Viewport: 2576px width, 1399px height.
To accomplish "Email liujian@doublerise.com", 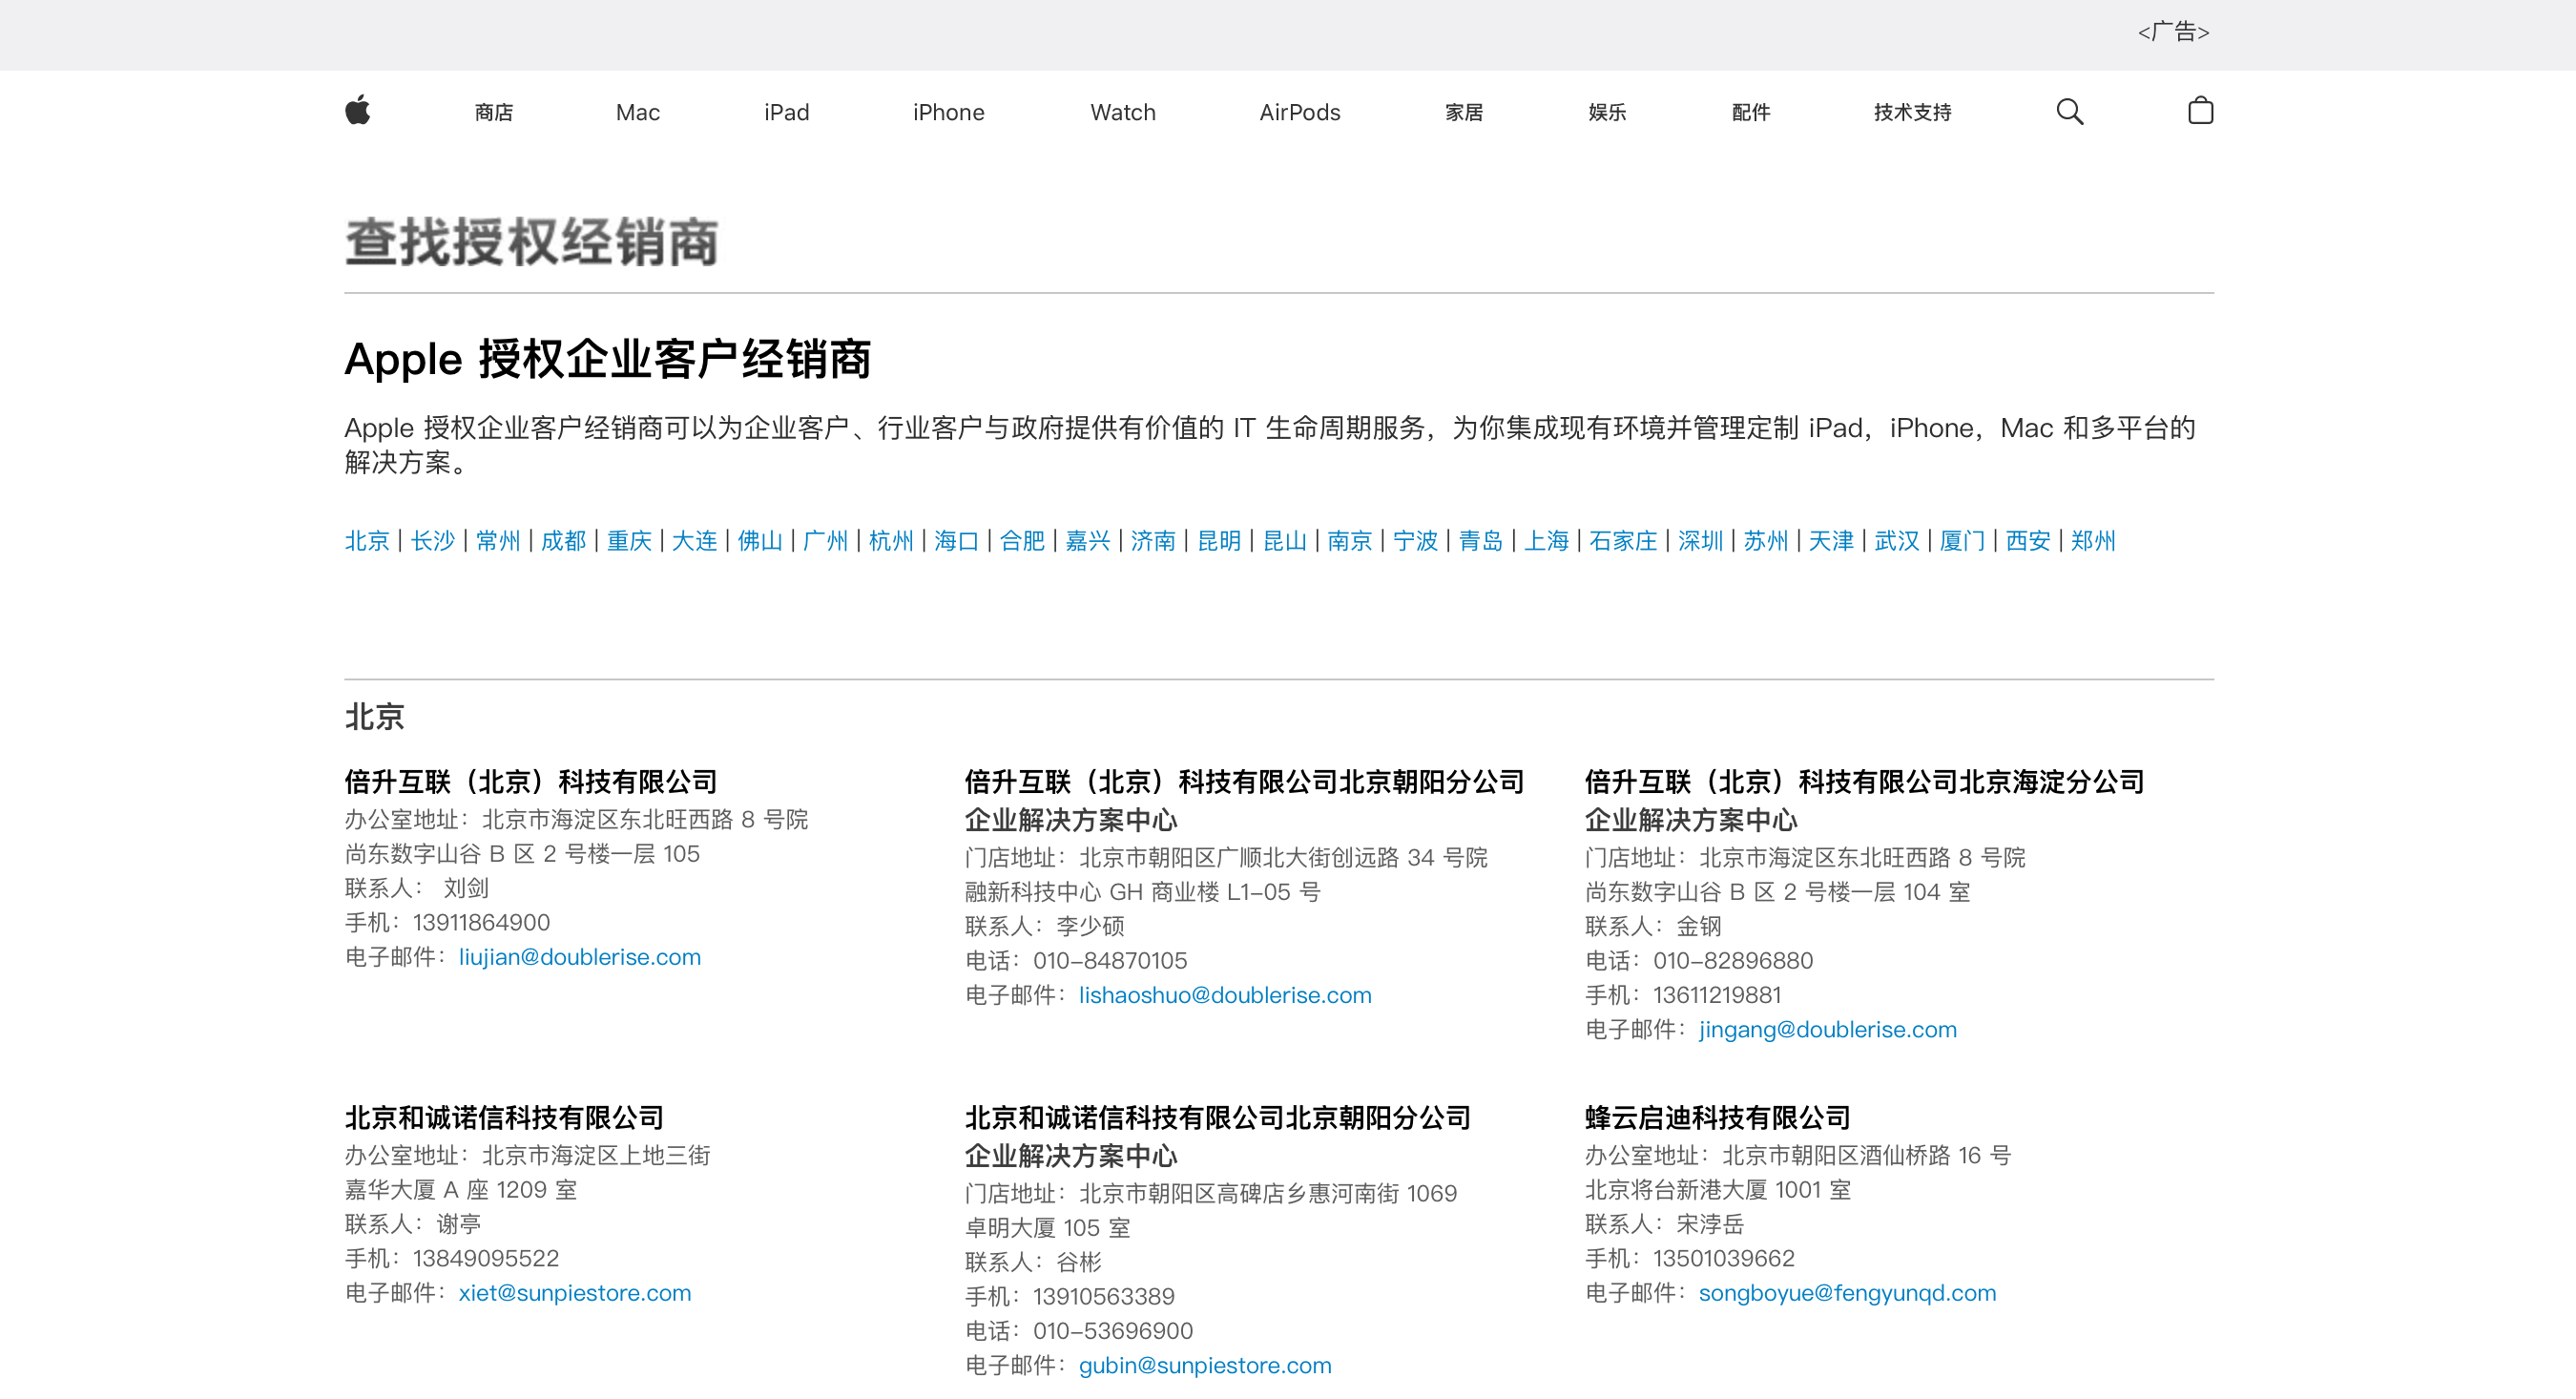I will (579, 957).
